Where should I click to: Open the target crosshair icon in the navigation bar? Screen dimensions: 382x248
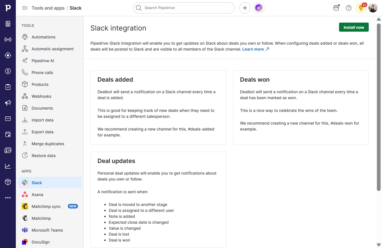pos(8,55)
